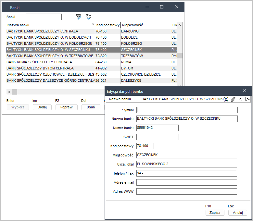Focus the Symbol input field

point(187,110)
